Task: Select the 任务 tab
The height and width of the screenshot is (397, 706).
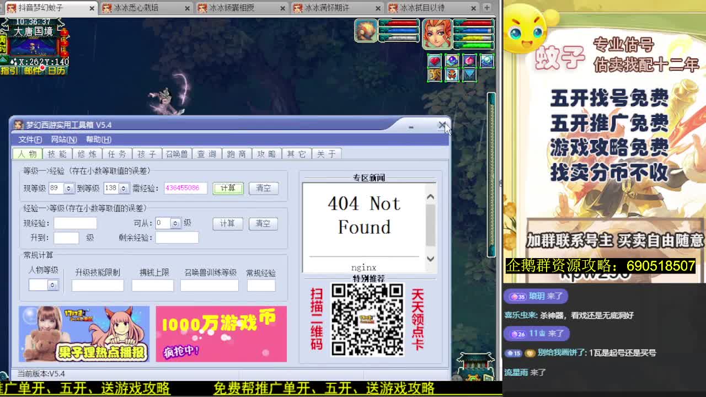Action: coord(117,154)
